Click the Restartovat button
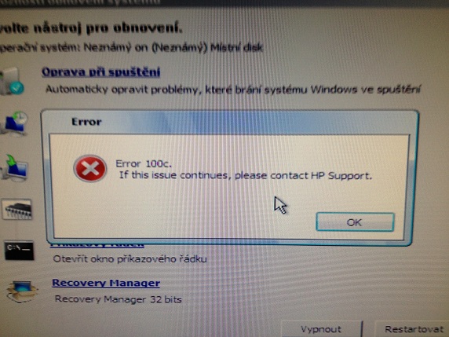Image resolution: width=449 pixels, height=337 pixels. (x=414, y=330)
